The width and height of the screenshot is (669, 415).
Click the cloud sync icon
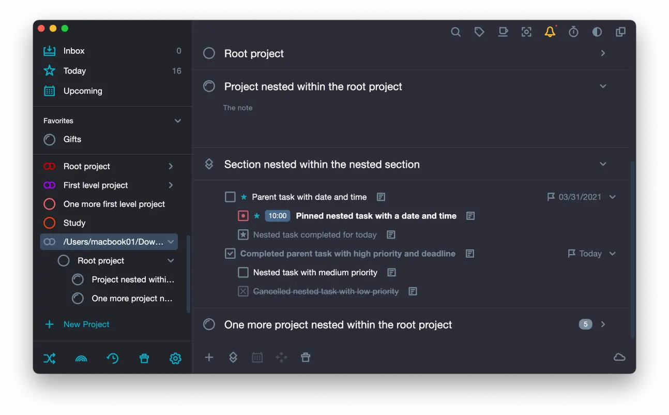coord(619,357)
